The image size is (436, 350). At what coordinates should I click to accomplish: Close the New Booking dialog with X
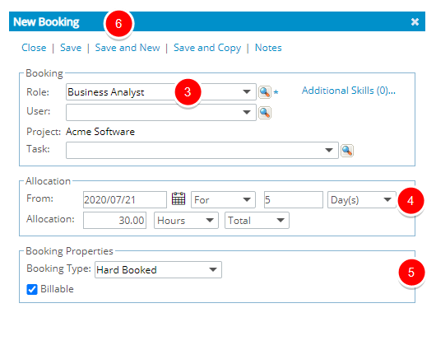pos(415,21)
